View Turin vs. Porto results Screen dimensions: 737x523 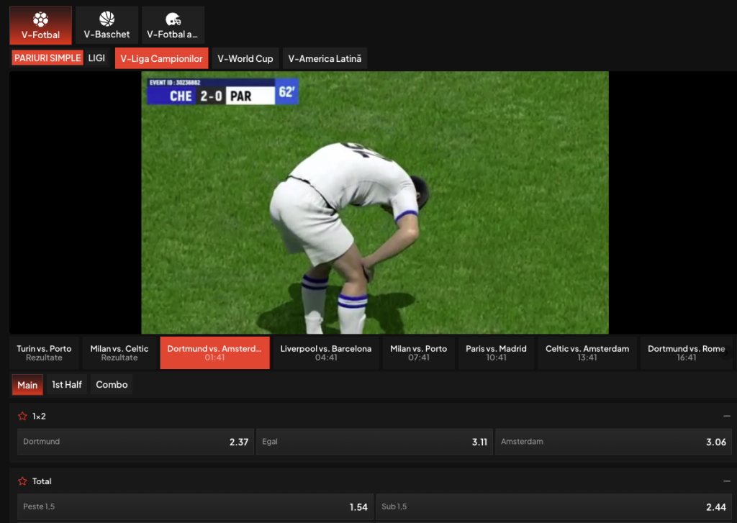(44, 353)
